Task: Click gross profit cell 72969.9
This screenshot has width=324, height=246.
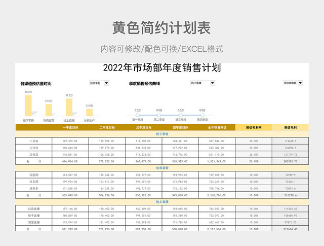Action: (290, 175)
